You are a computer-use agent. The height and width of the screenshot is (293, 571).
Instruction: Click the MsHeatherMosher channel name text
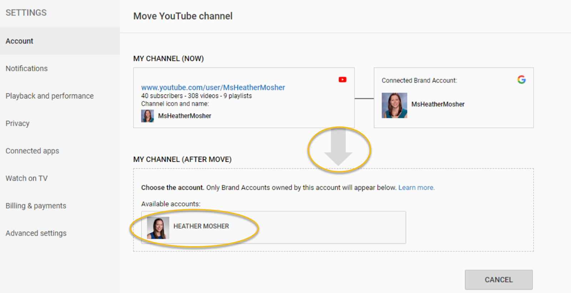185,116
